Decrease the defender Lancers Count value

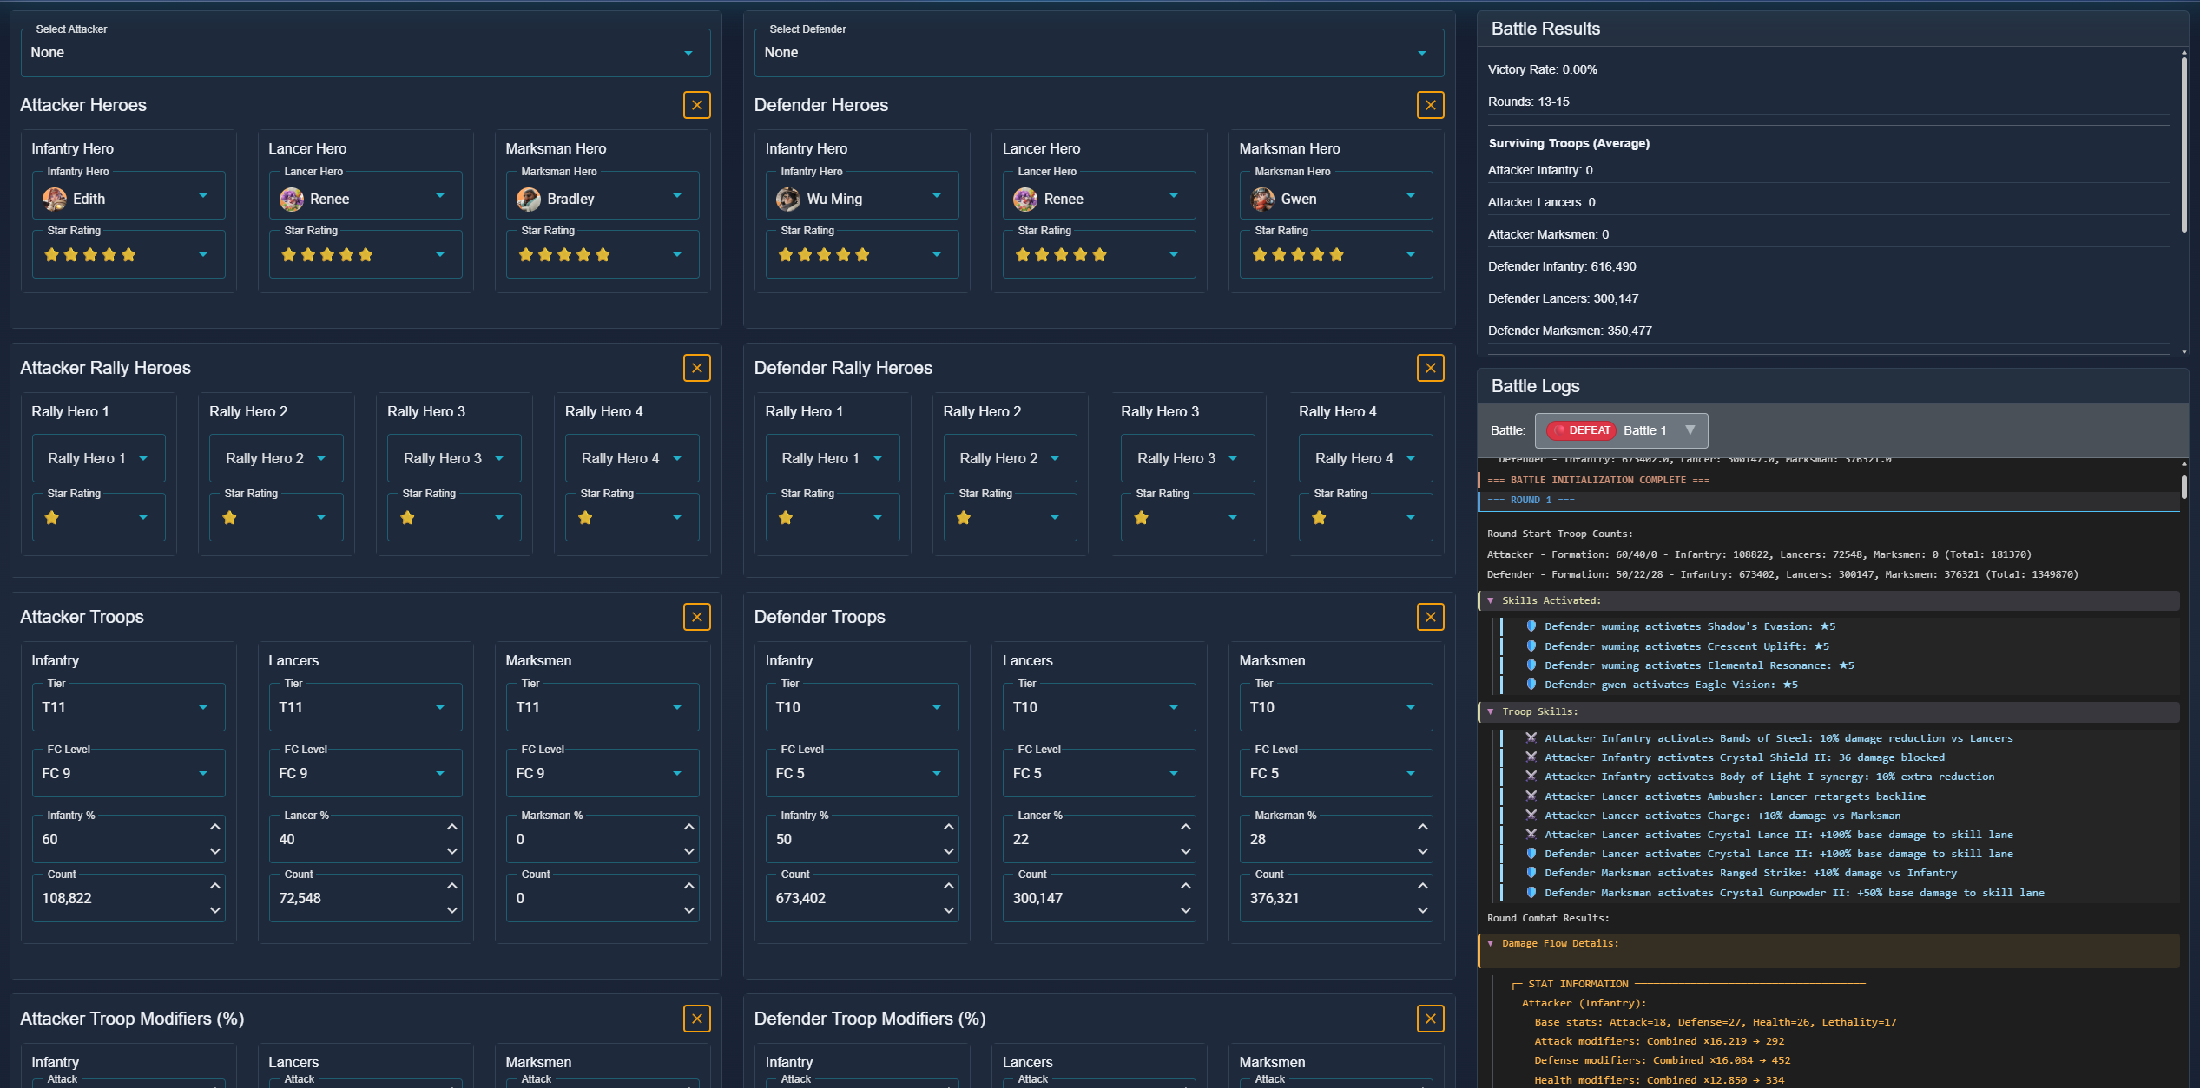pyautogui.click(x=1185, y=910)
